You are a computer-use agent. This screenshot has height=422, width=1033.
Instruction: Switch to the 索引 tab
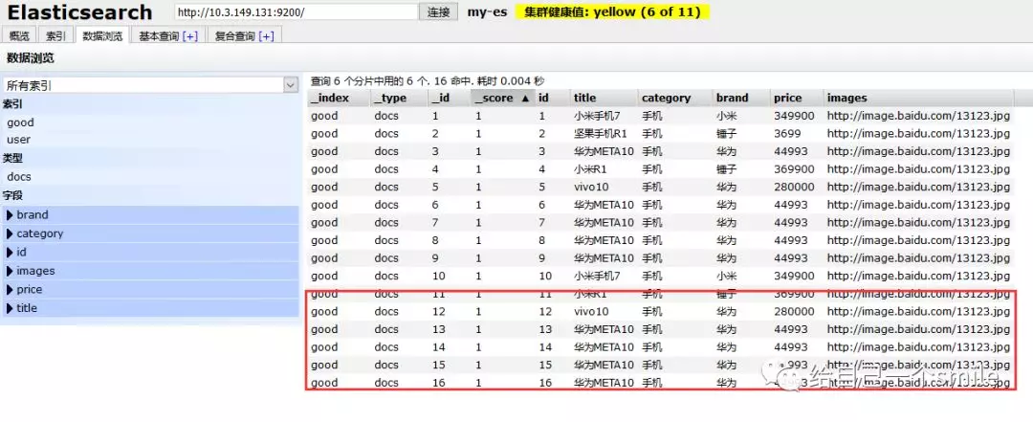click(56, 36)
